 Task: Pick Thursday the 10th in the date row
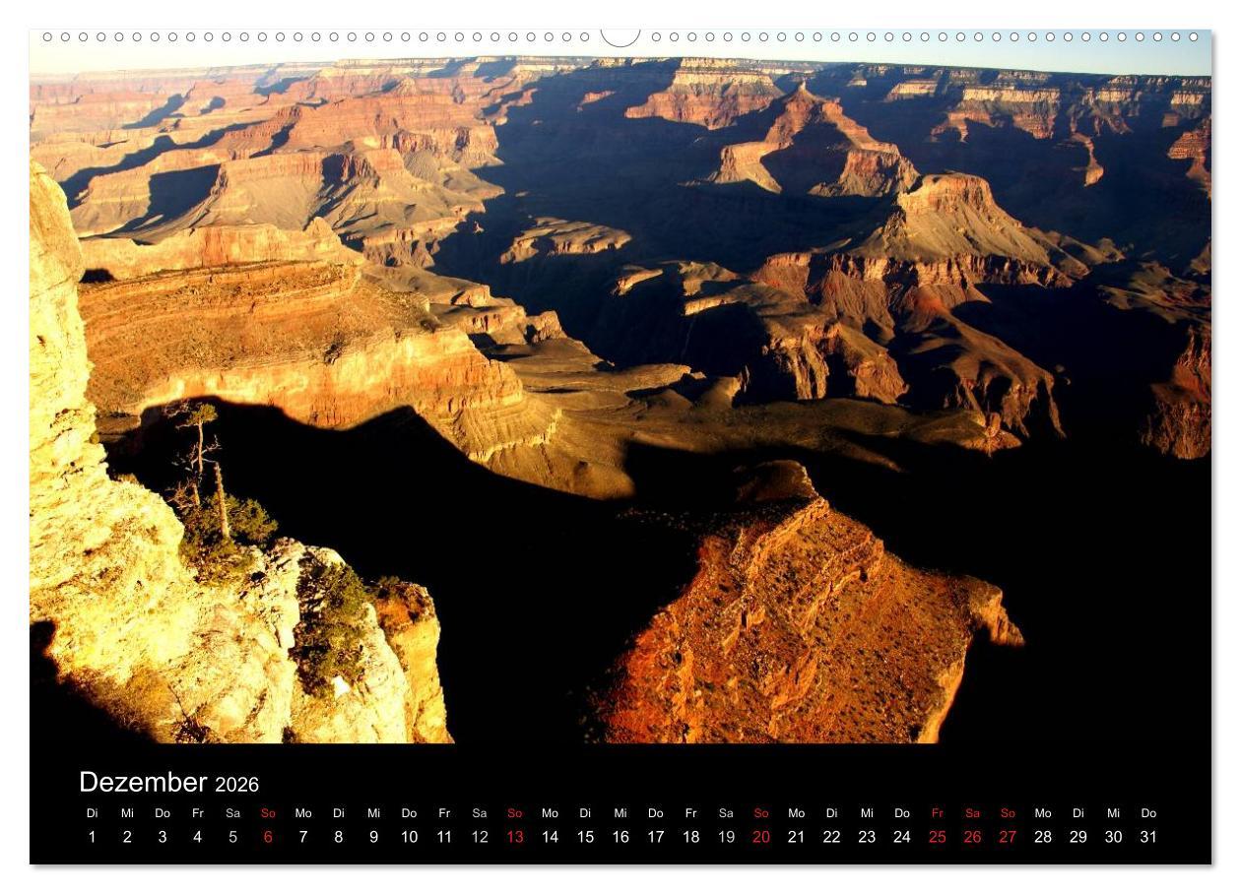(409, 837)
